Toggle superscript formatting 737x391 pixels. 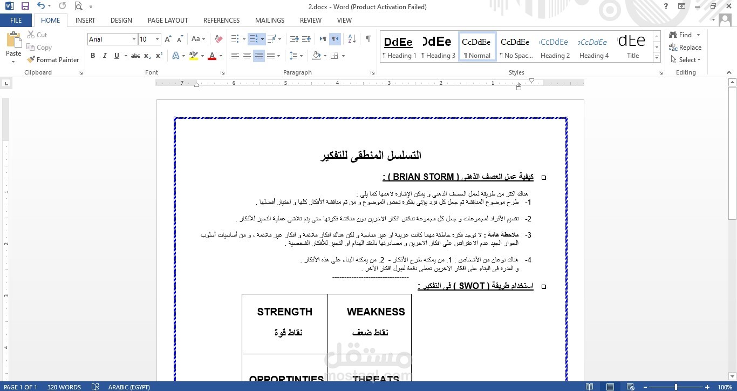click(x=159, y=56)
